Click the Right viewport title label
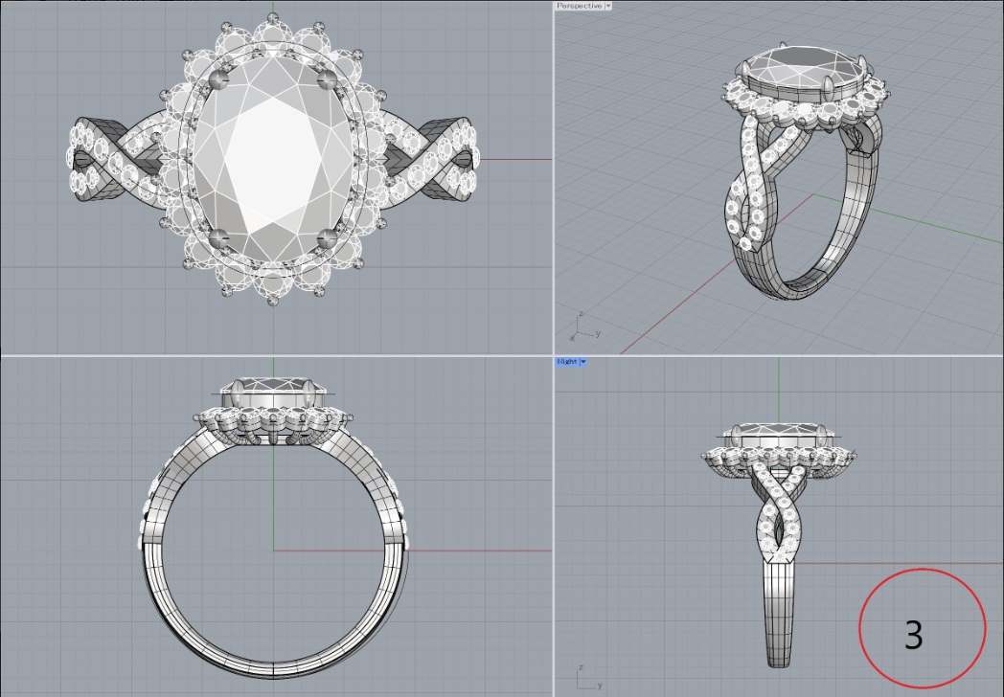1004x697 pixels. point(567,362)
